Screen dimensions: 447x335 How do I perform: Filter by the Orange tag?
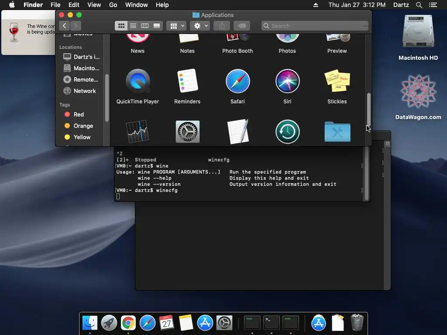point(79,126)
